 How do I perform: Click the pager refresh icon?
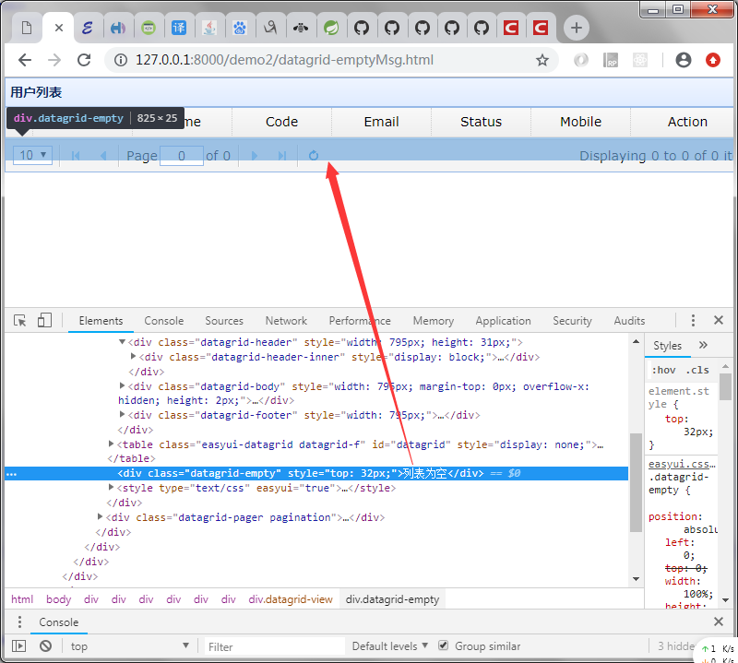314,155
